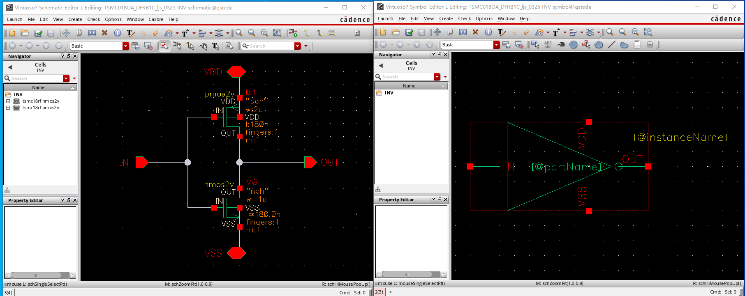Select the Stretch tool in Schematic Editor

92,33
